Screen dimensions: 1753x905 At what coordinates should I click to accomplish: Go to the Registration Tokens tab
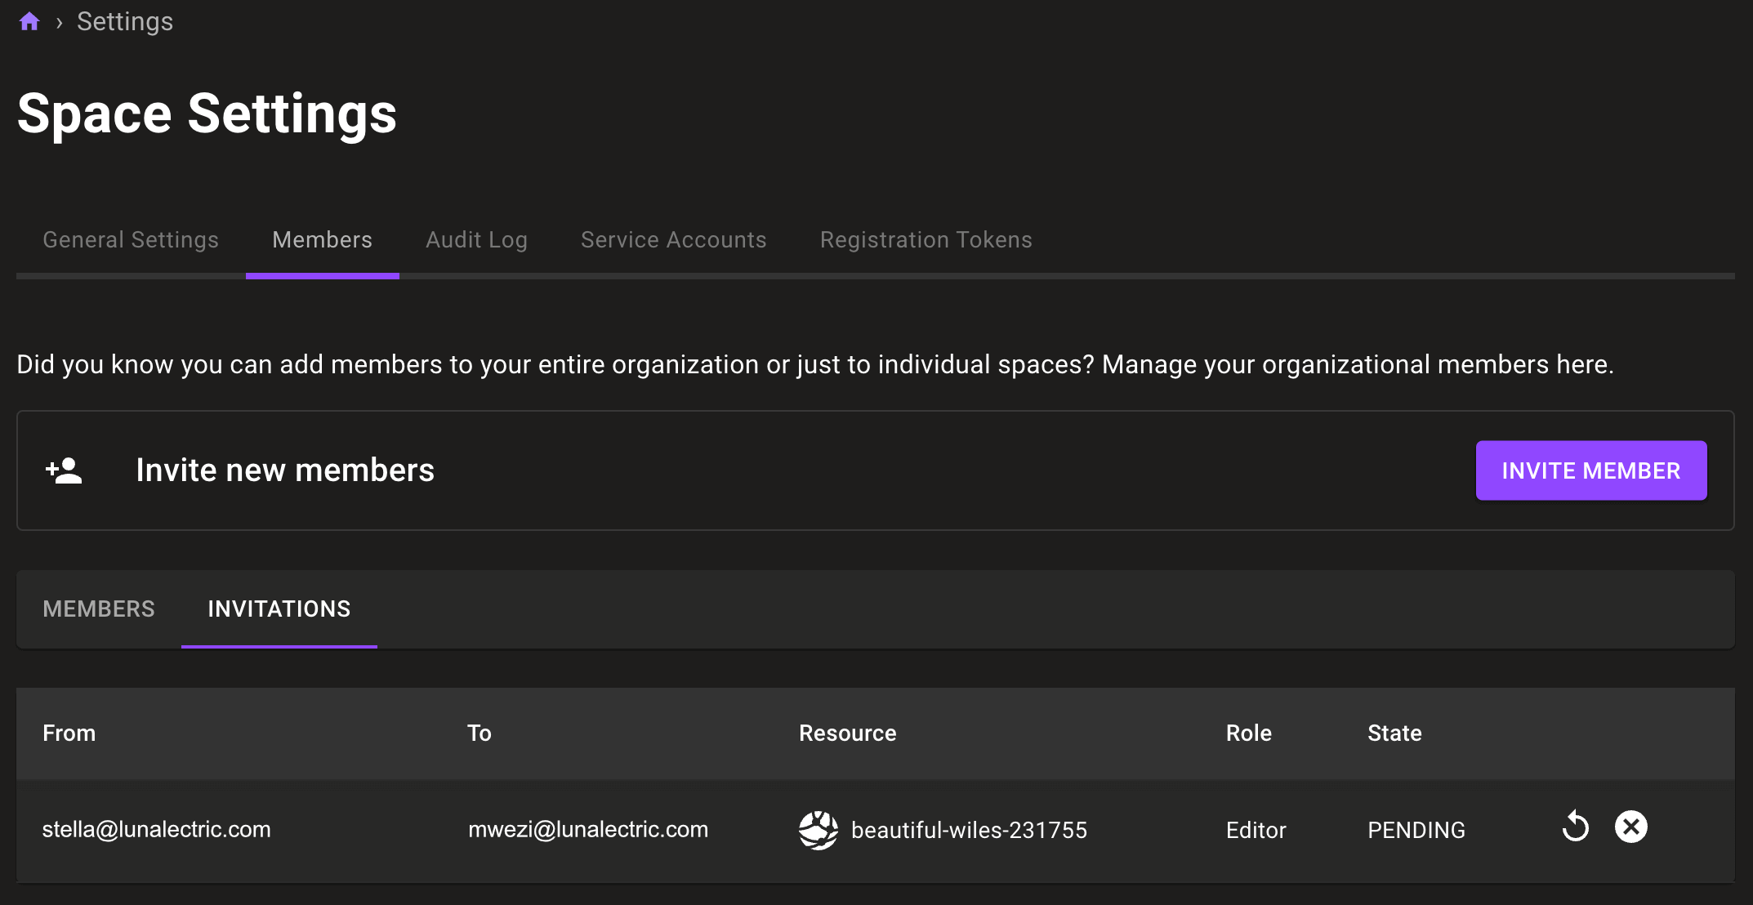coord(926,240)
